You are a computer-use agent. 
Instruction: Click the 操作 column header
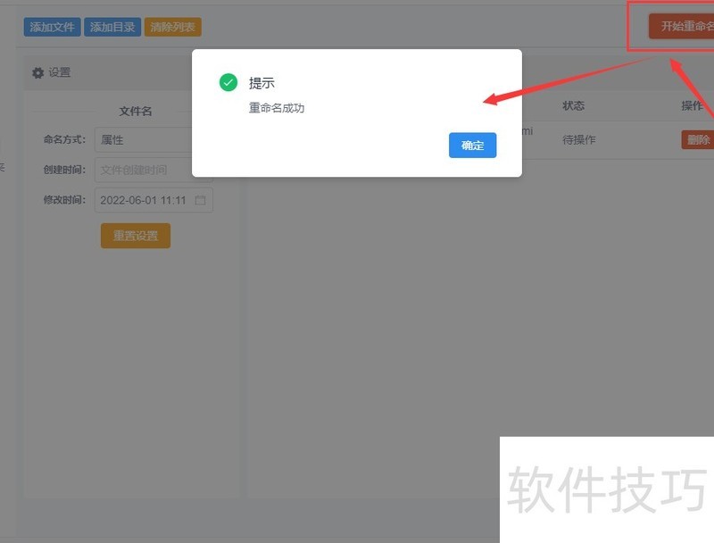point(693,105)
